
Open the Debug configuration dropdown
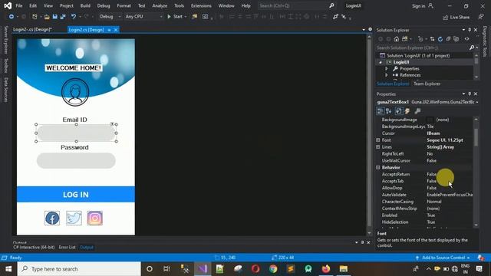(x=110, y=17)
